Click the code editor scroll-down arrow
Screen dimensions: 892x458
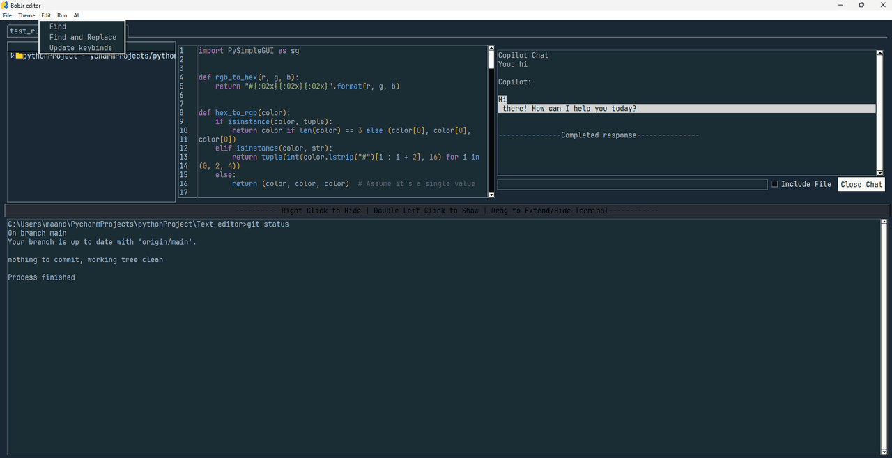click(491, 194)
